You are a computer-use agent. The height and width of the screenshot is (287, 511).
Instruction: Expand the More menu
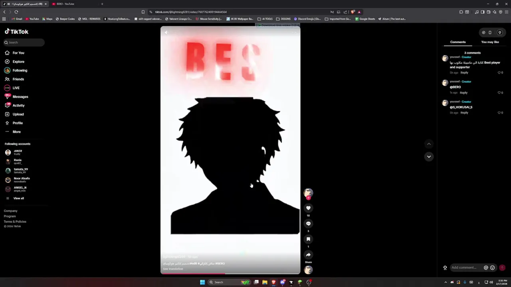(x=13, y=132)
